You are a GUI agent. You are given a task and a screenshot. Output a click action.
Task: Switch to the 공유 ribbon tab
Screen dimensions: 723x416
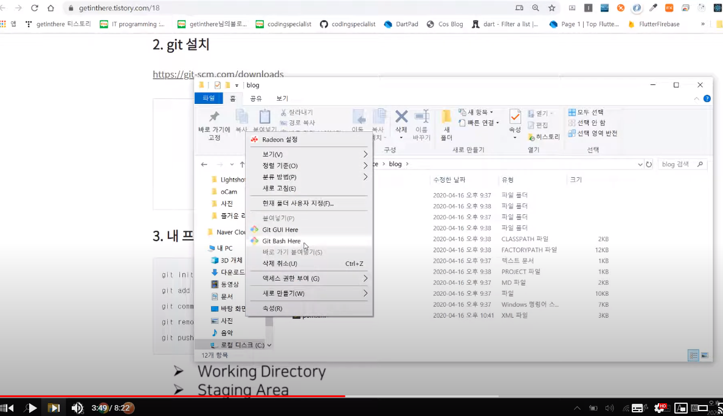pyautogui.click(x=256, y=98)
